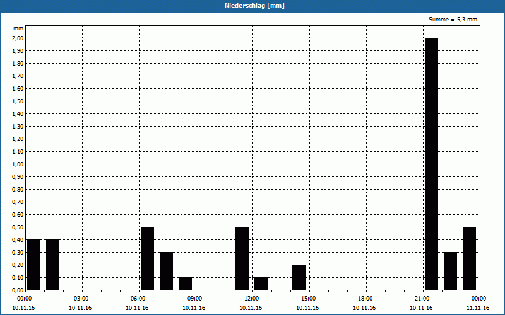
Task: Select the 21:00 time label
Action: click(x=422, y=299)
